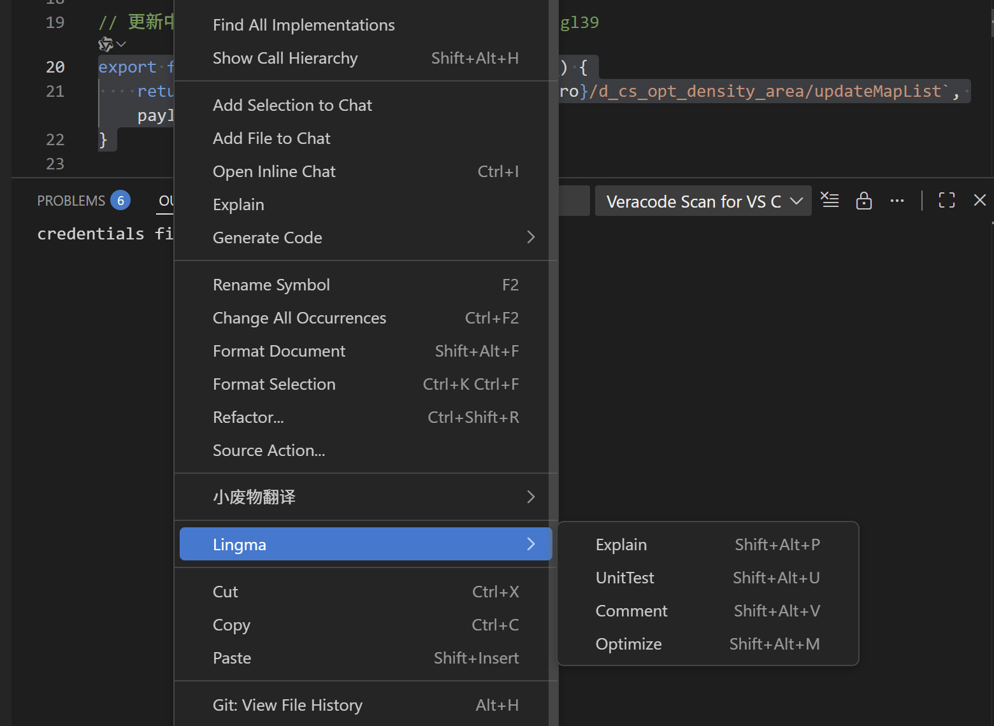Open the panel's more actions ellipsis
The width and height of the screenshot is (994, 726).
point(897,201)
